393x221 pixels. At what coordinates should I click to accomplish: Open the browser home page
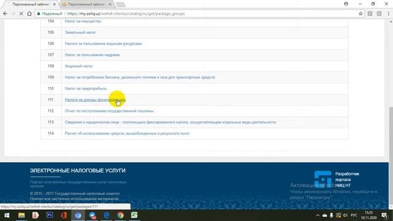point(29,14)
